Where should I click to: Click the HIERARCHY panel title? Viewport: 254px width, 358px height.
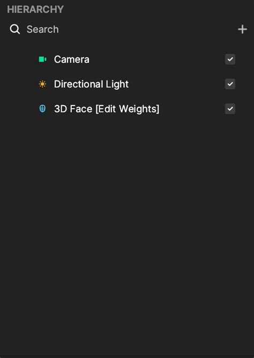pos(35,9)
